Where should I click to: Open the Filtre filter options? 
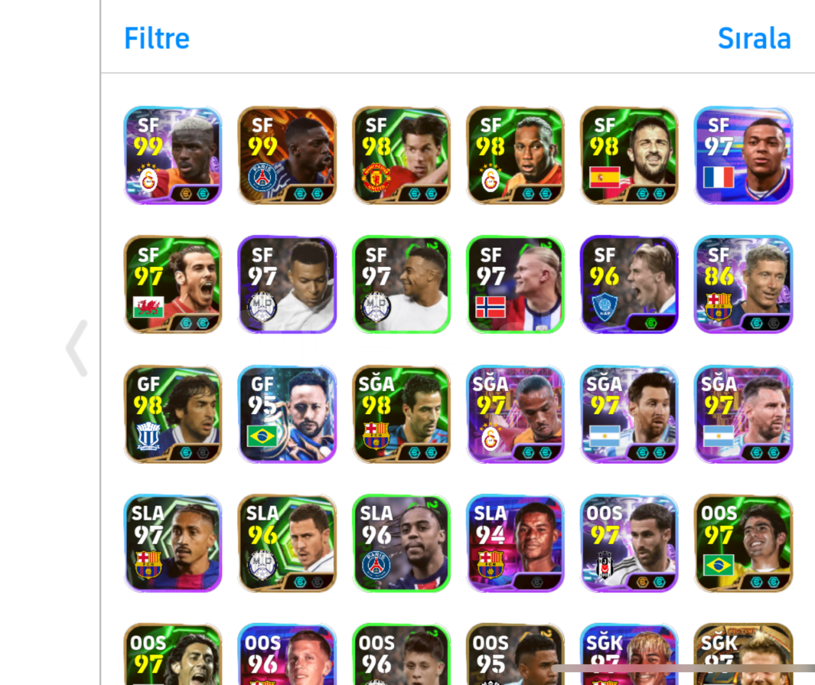pyautogui.click(x=157, y=39)
